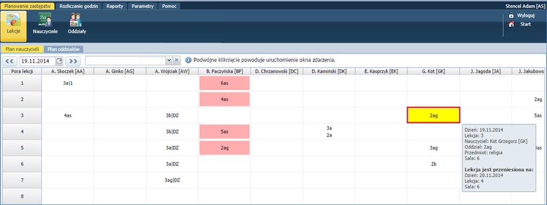Screen dimensions: 547x205
Task: Select D. Kamiński's 3a 2a cell
Action: pyautogui.click(x=329, y=132)
